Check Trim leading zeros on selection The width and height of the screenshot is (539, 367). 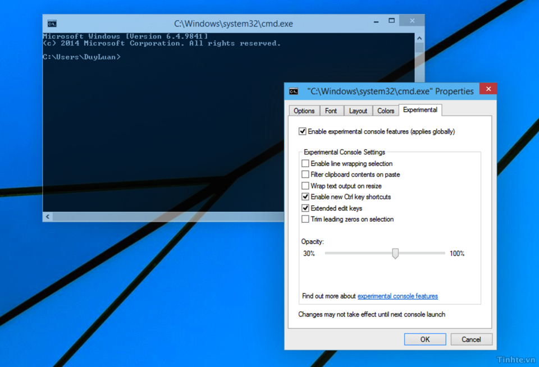[305, 219]
